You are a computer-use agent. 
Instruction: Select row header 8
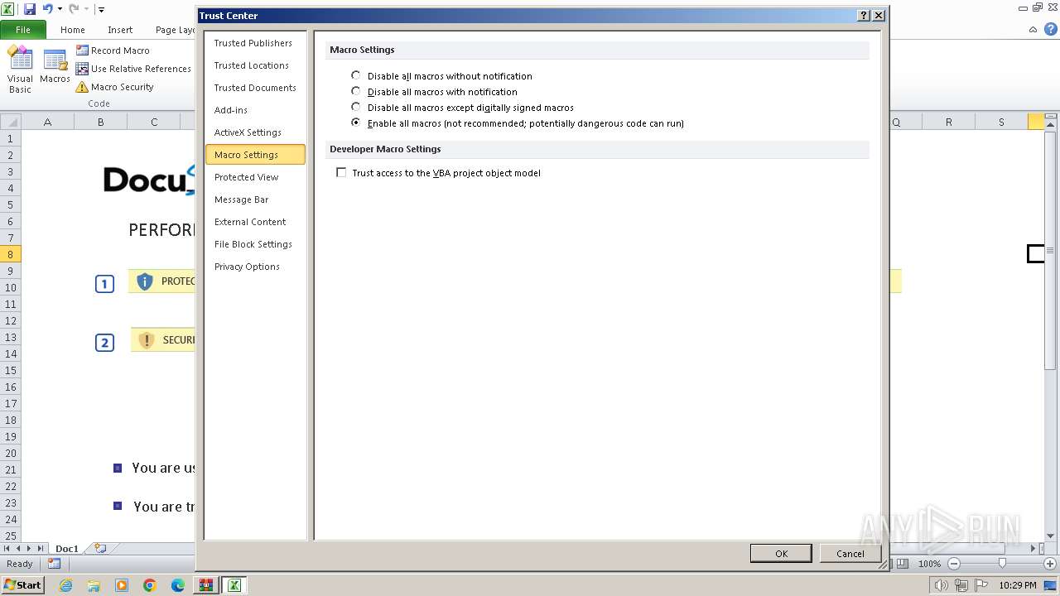pos(11,254)
